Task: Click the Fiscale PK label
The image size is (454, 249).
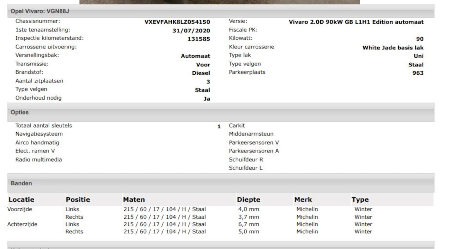Action: click(243, 30)
